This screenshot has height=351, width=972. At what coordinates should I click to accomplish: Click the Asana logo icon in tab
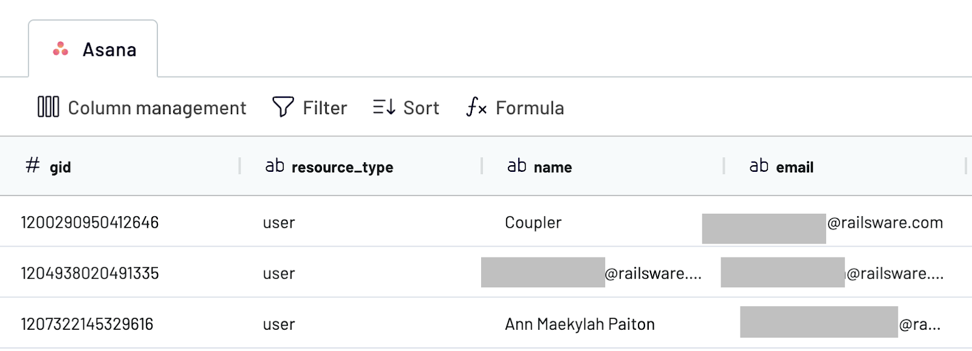coord(60,49)
